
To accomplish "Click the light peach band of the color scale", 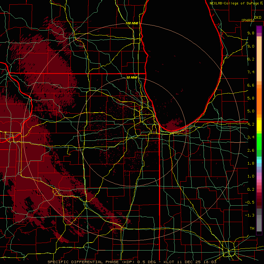I will click(259, 60).
